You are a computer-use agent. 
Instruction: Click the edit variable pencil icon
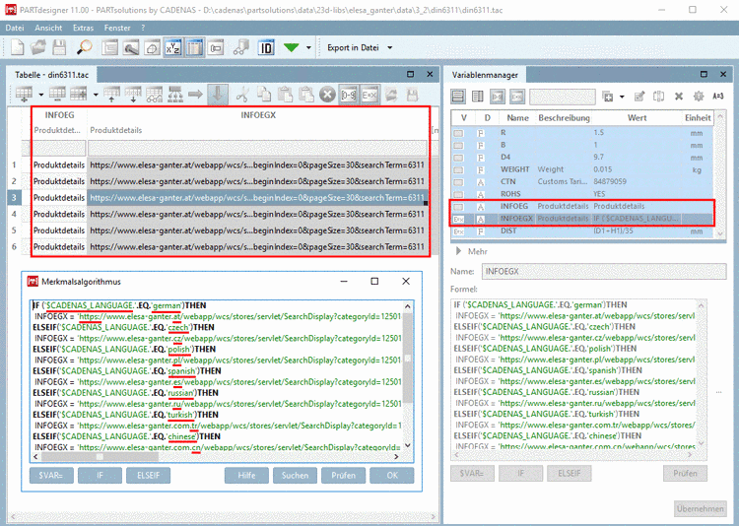click(639, 97)
